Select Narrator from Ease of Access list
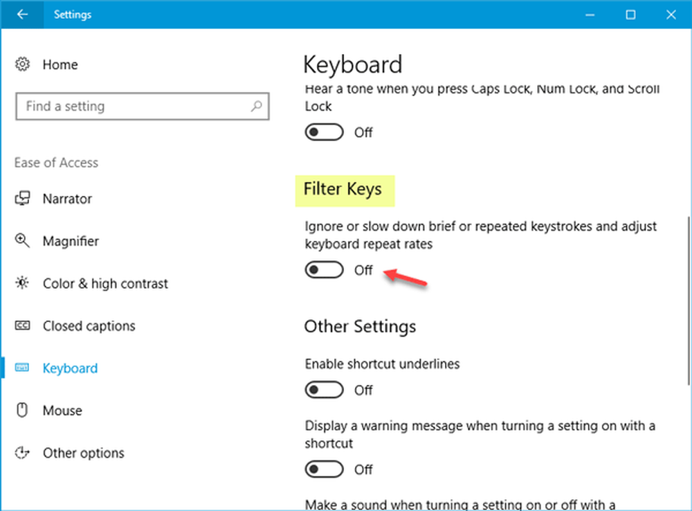692x511 pixels. coord(67,199)
